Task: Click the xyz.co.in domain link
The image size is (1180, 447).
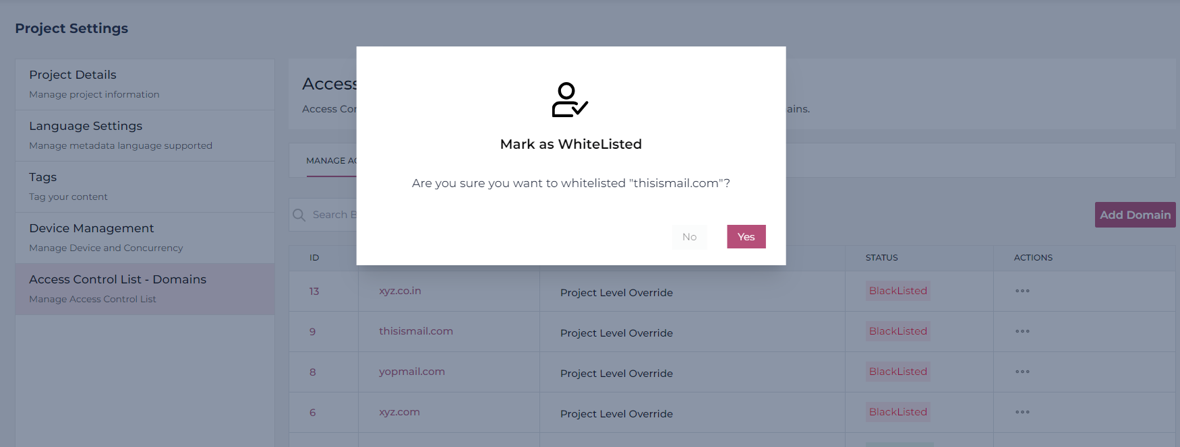Action: [x=400, y=291]
